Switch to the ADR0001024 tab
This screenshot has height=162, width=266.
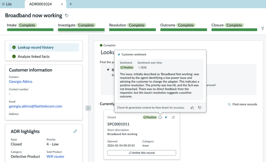(40, 4)
